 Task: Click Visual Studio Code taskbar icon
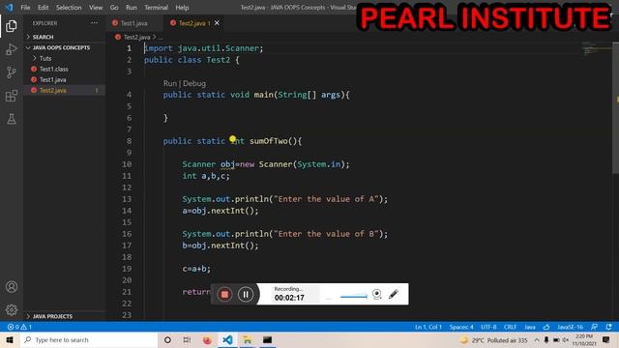point(227,339)
